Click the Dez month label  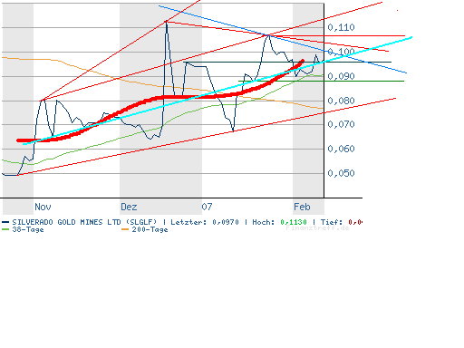click(x=129, y=207)
